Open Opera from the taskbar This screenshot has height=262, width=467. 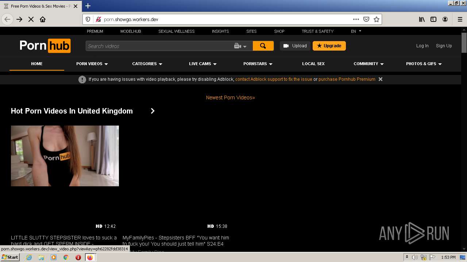tap(78, 257)
